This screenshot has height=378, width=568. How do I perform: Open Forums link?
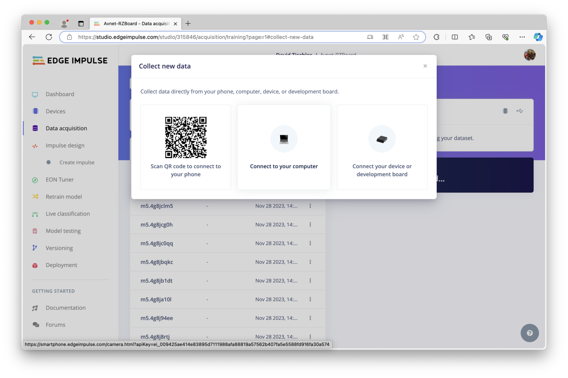click(x=55, y=325)
